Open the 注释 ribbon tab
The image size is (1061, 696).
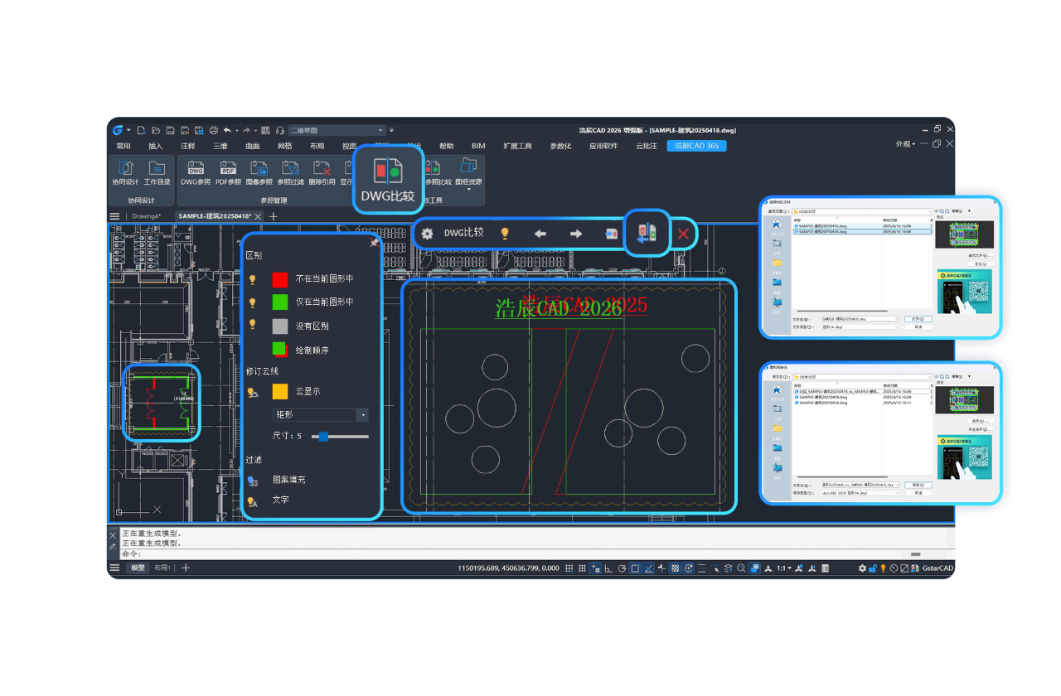[188, 146]
